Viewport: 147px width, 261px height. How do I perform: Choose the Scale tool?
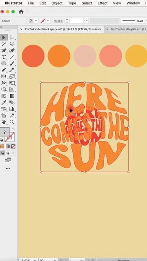(x=12, y=76)
